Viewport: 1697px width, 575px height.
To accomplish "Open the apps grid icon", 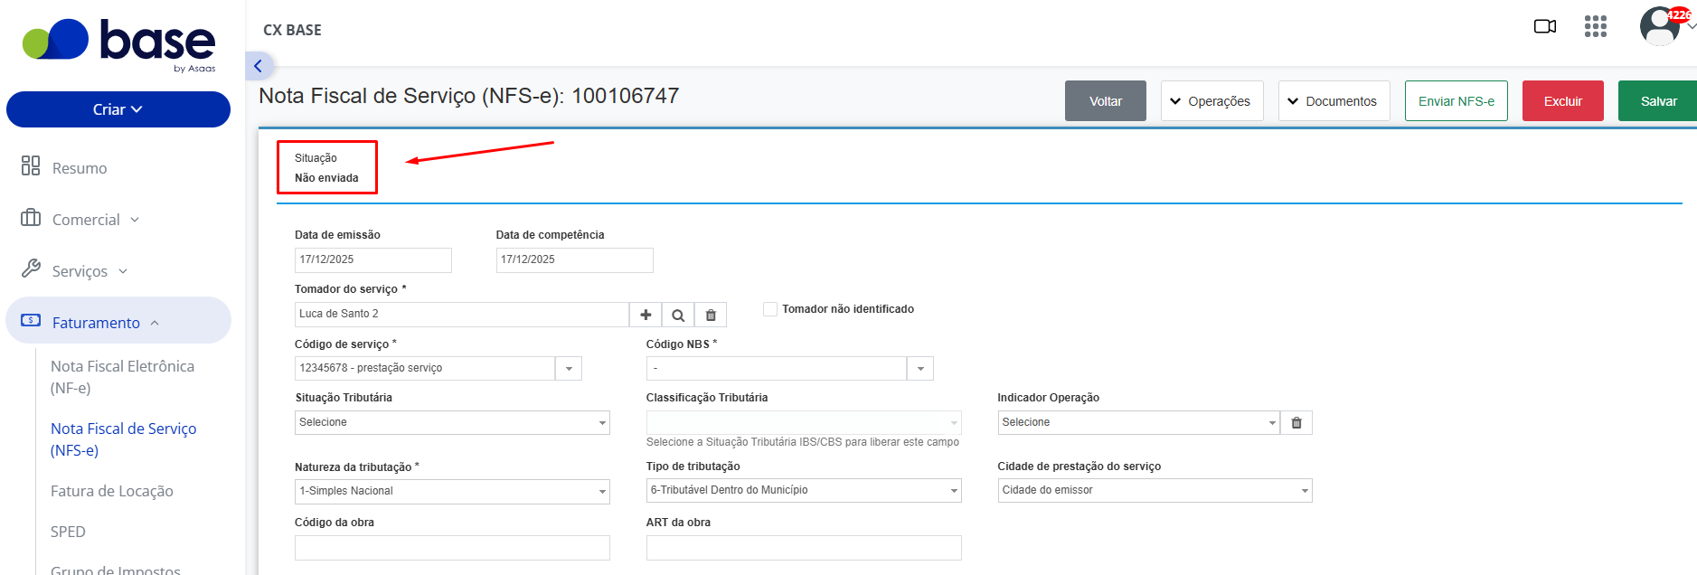I will [x=1596, y=26].
